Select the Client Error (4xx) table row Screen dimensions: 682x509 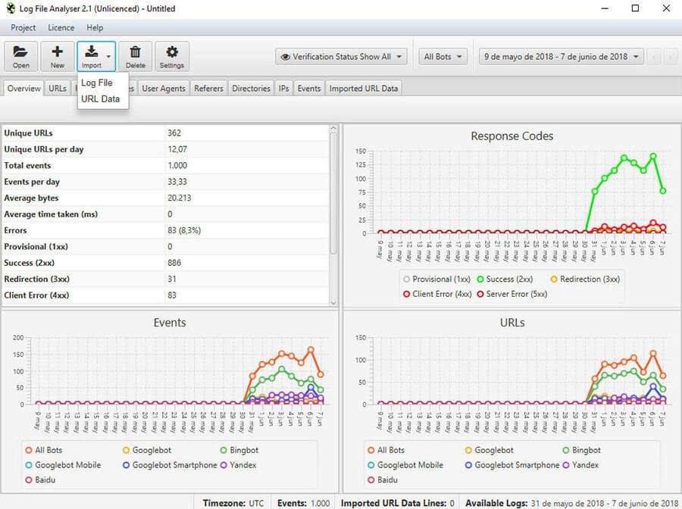tap(165, 295)
